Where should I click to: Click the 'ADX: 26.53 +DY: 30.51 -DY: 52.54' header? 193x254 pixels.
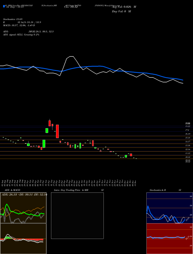point(24,194)
